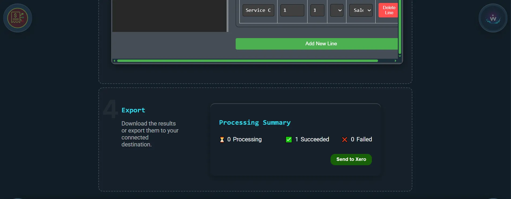Click the document preview thumbnail area
Viewport: 511px width, 199px height.
pos(169,16)
